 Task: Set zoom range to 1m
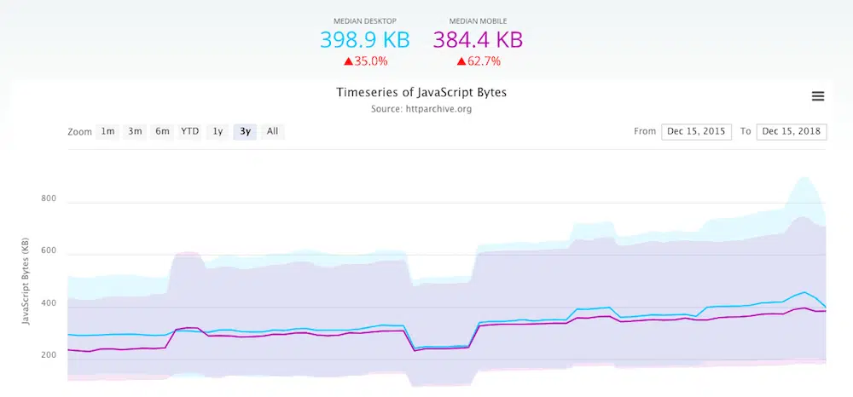click(x=107, y=131)
